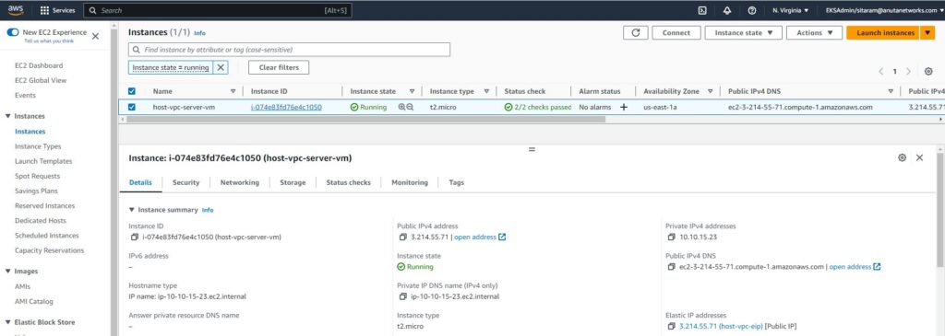Go to next page of instances

click(908, 71)
